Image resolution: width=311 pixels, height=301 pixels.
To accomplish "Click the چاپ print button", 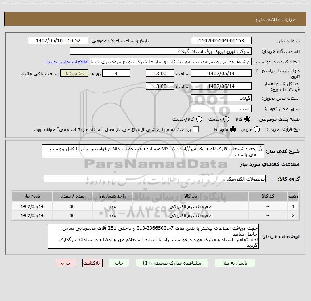I will pyautogui.click(x=119, y=263).
